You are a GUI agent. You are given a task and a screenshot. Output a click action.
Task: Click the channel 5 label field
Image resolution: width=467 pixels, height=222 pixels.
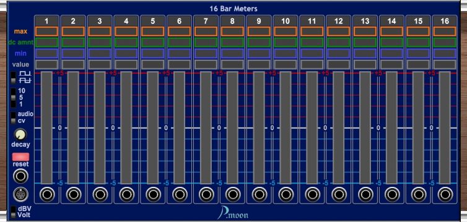pyautogui.click(x=153, y=21)
